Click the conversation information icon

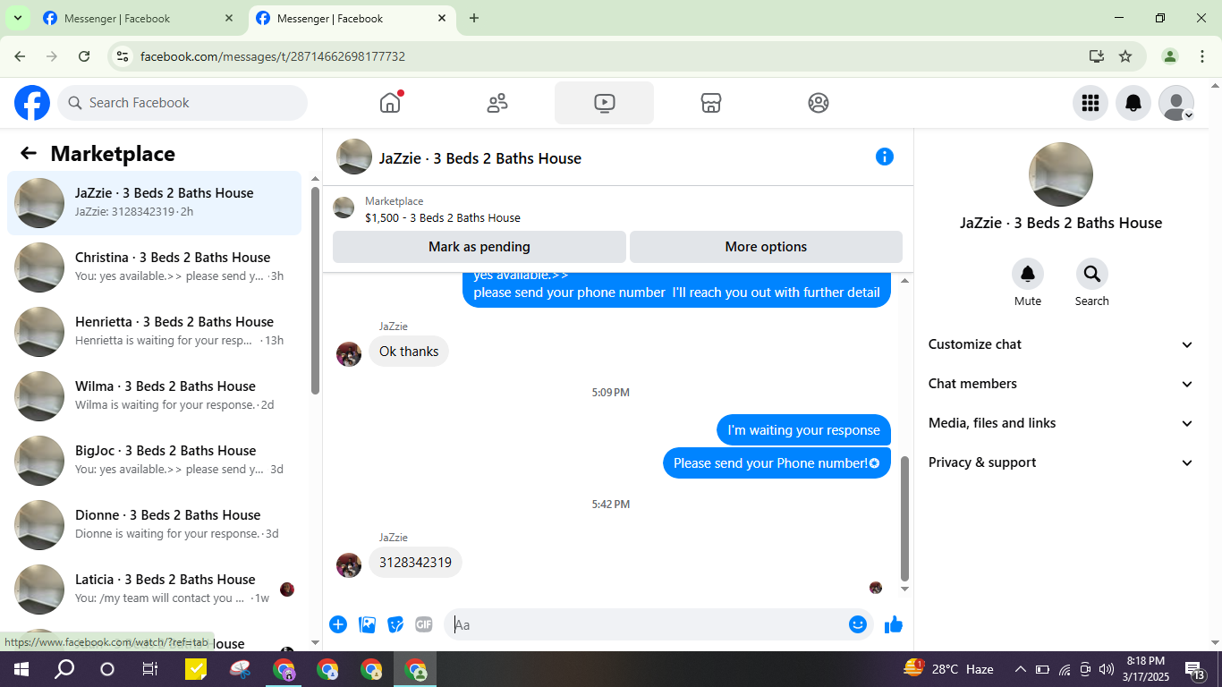(x=885, y=157)
